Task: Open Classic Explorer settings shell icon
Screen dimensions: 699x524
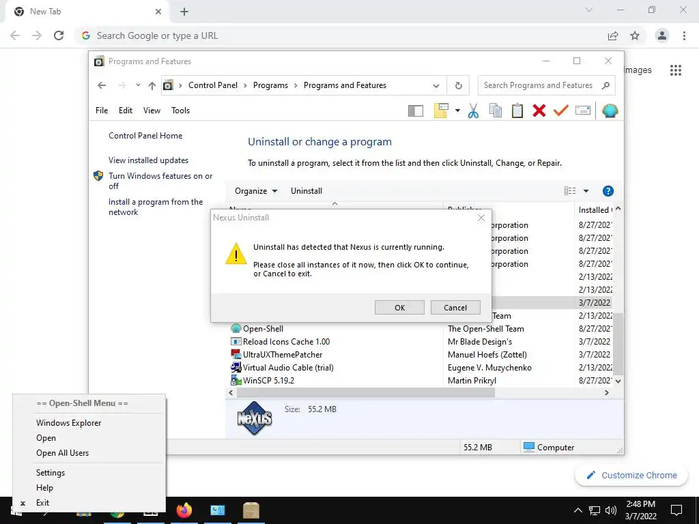Action: point(610,111)
